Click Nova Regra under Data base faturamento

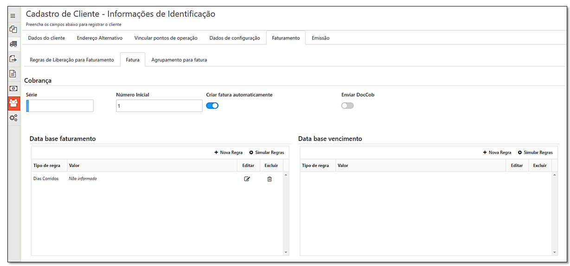pos(229,152)
